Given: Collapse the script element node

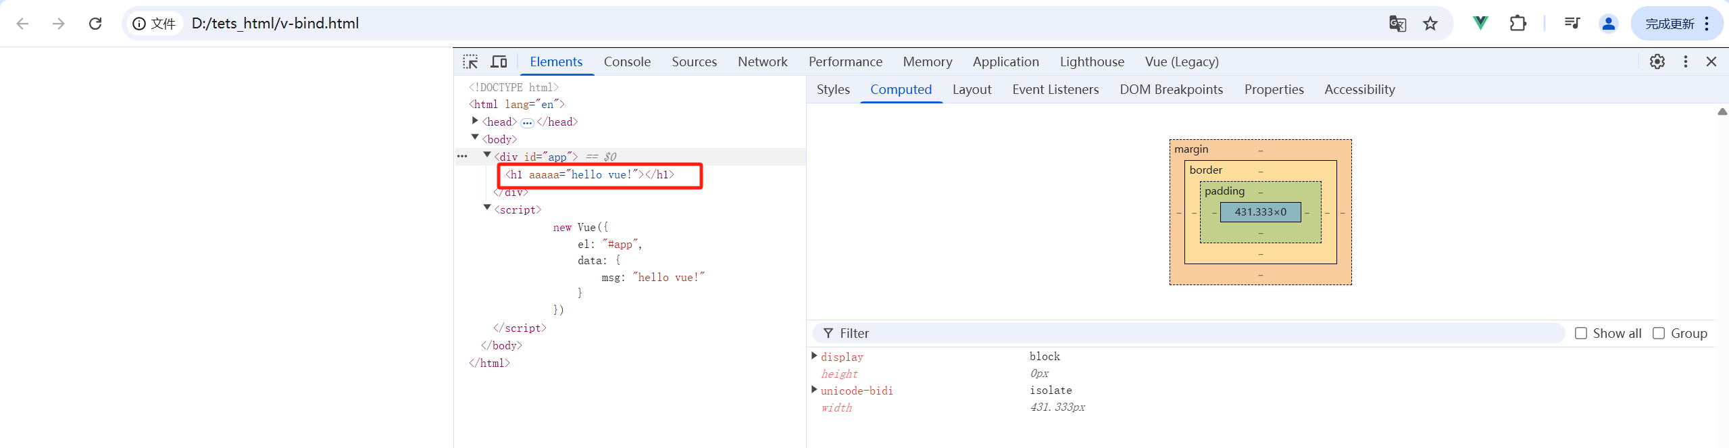Looking at the screenshot, I should pos(487,207).
